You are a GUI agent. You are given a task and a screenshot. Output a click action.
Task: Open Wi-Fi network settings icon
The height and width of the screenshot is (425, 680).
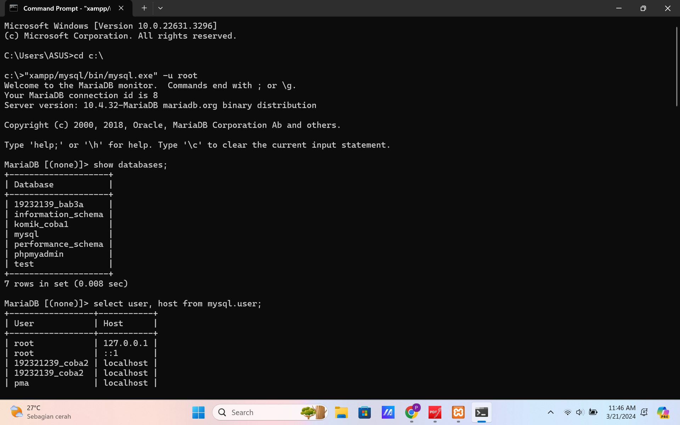click(567, 412)
